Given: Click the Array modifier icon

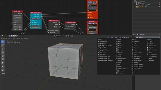Looking at the screenshot, I should (117, 42).
